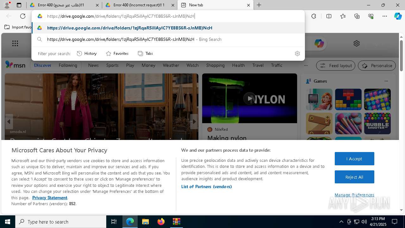Open the Import favorites bookmark item
405x228 pixels.
[18, 27]
